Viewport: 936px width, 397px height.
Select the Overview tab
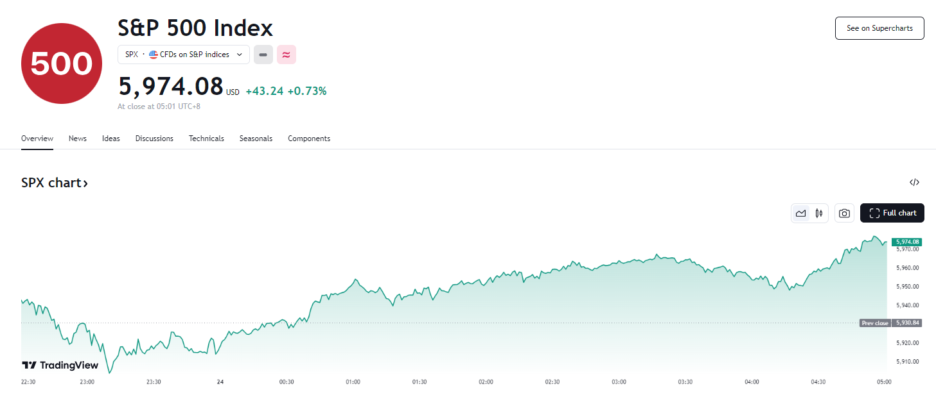pyautogui.click(x=37, y=139)
